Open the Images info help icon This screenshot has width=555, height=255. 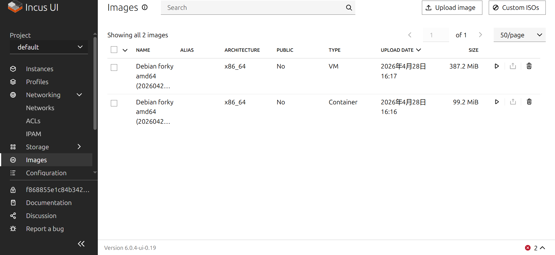tap(145, 8)
